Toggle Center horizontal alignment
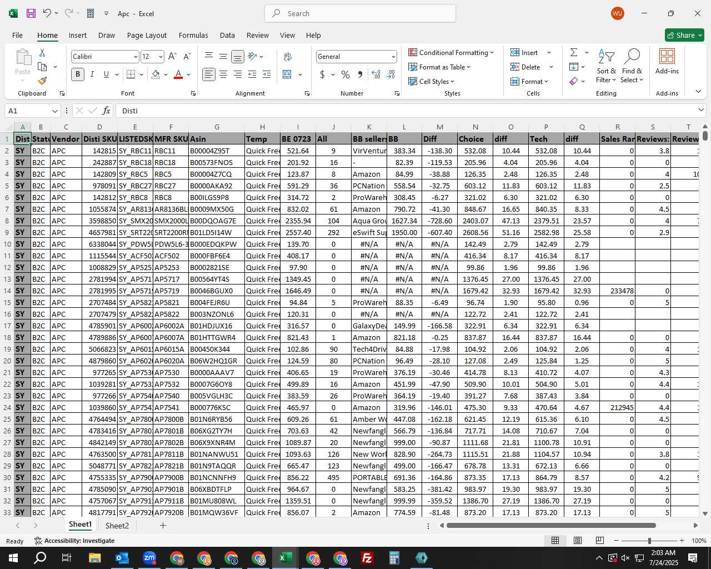The width and height of the screenshot is (711, 569). coord(223,74)
